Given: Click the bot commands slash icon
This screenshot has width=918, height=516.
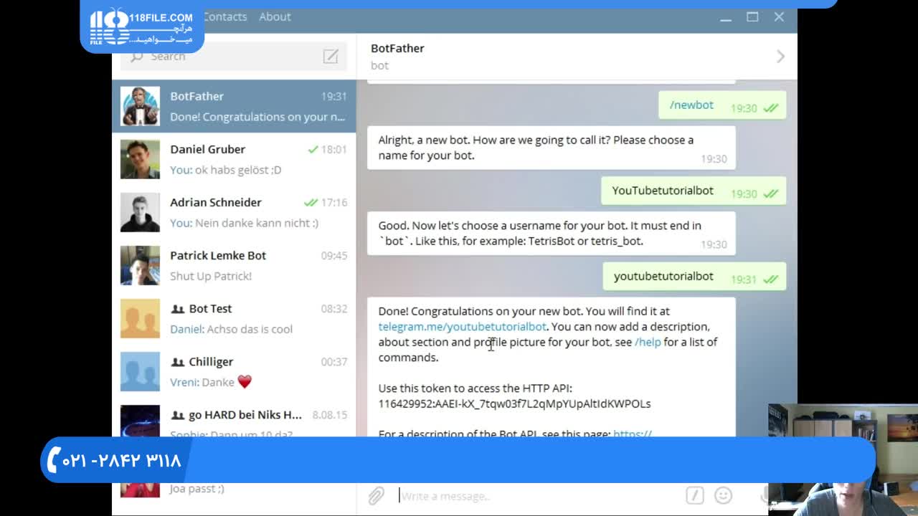Looking at the screenshot, I should coord(694,495).
